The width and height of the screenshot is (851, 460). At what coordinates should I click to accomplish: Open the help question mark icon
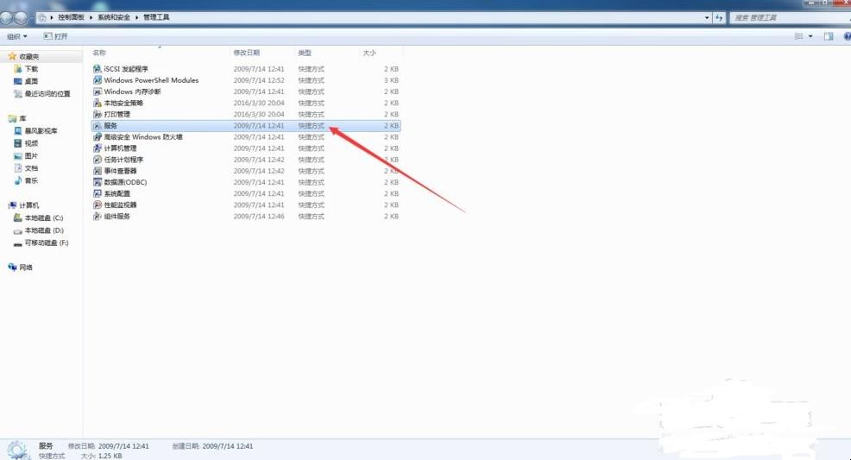[x=848, y=36]
